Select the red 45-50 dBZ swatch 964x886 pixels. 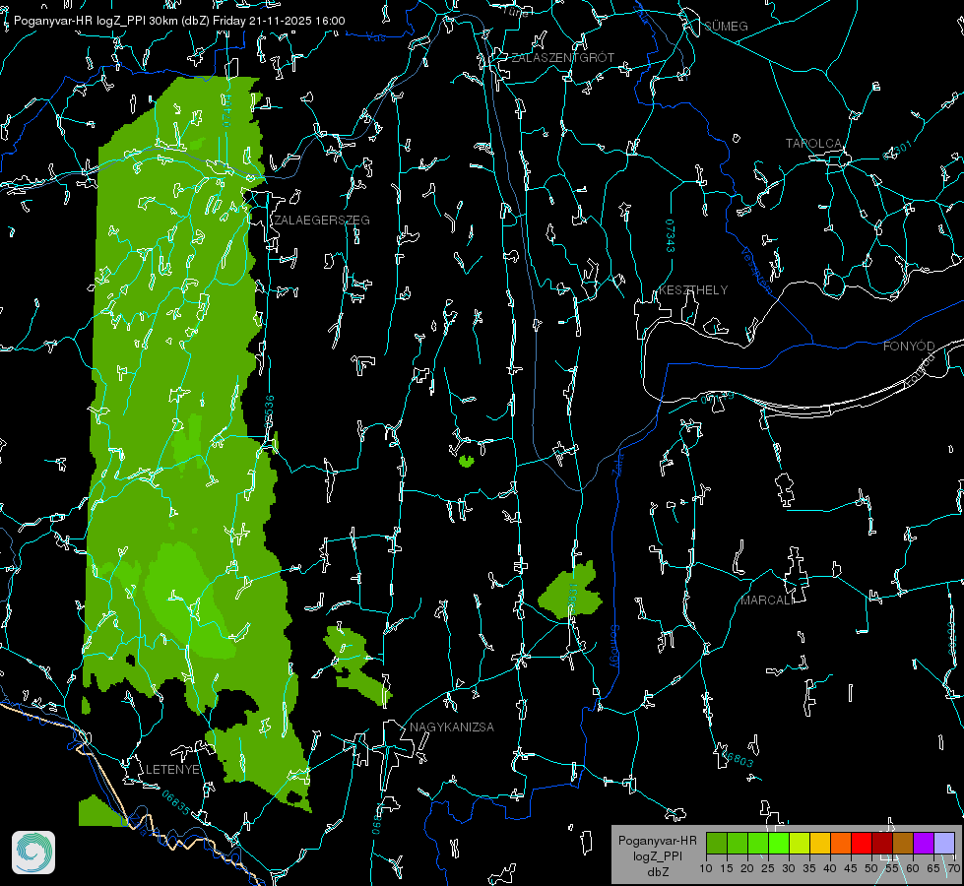tap(862, 843)
